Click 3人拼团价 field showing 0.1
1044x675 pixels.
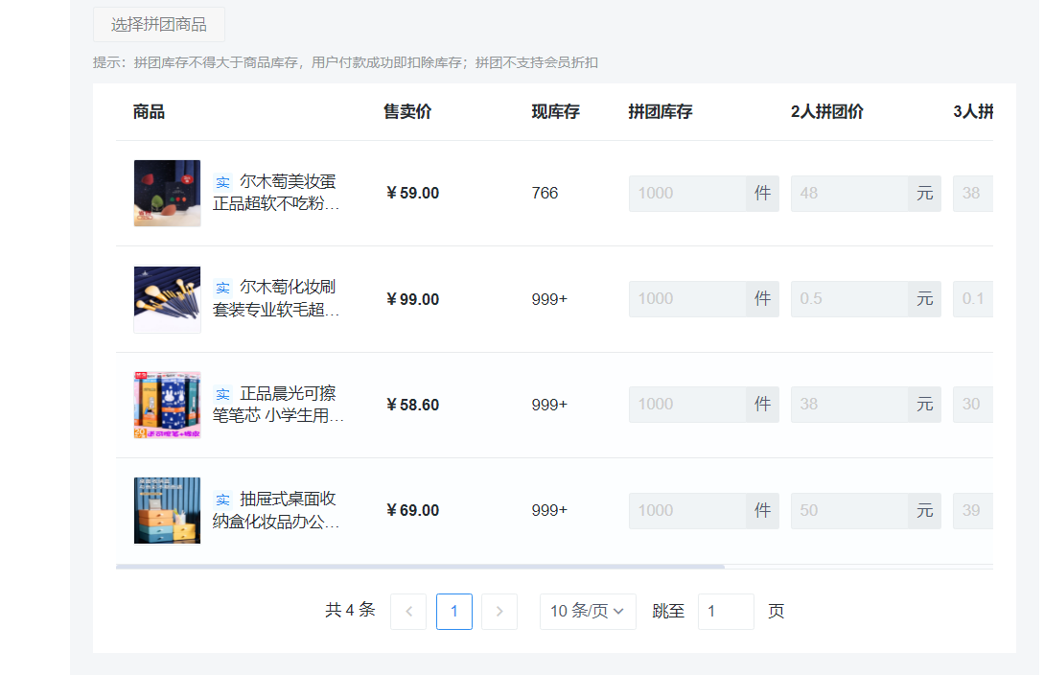(973, 299)
